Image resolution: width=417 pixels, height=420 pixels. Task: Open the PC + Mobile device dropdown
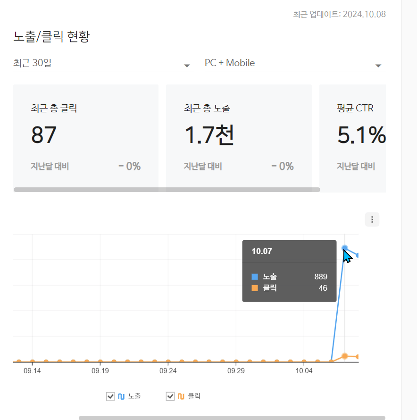click(295, 63)
